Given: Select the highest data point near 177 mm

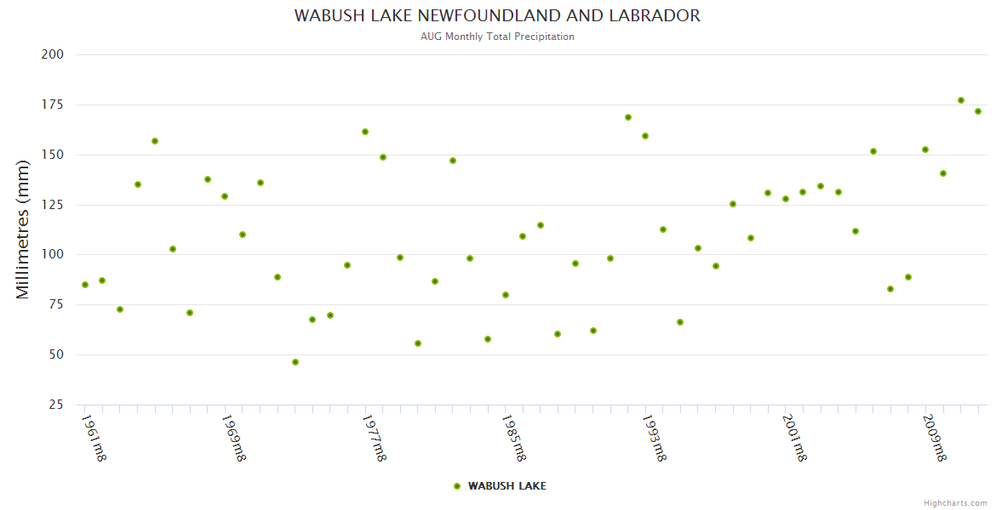Looking at the screenshot, I should (961, 100).
